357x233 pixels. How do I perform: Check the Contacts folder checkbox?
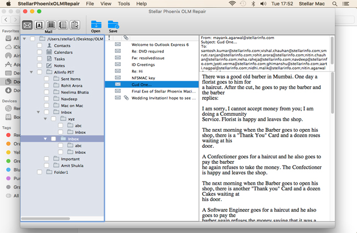pos(40,45)
